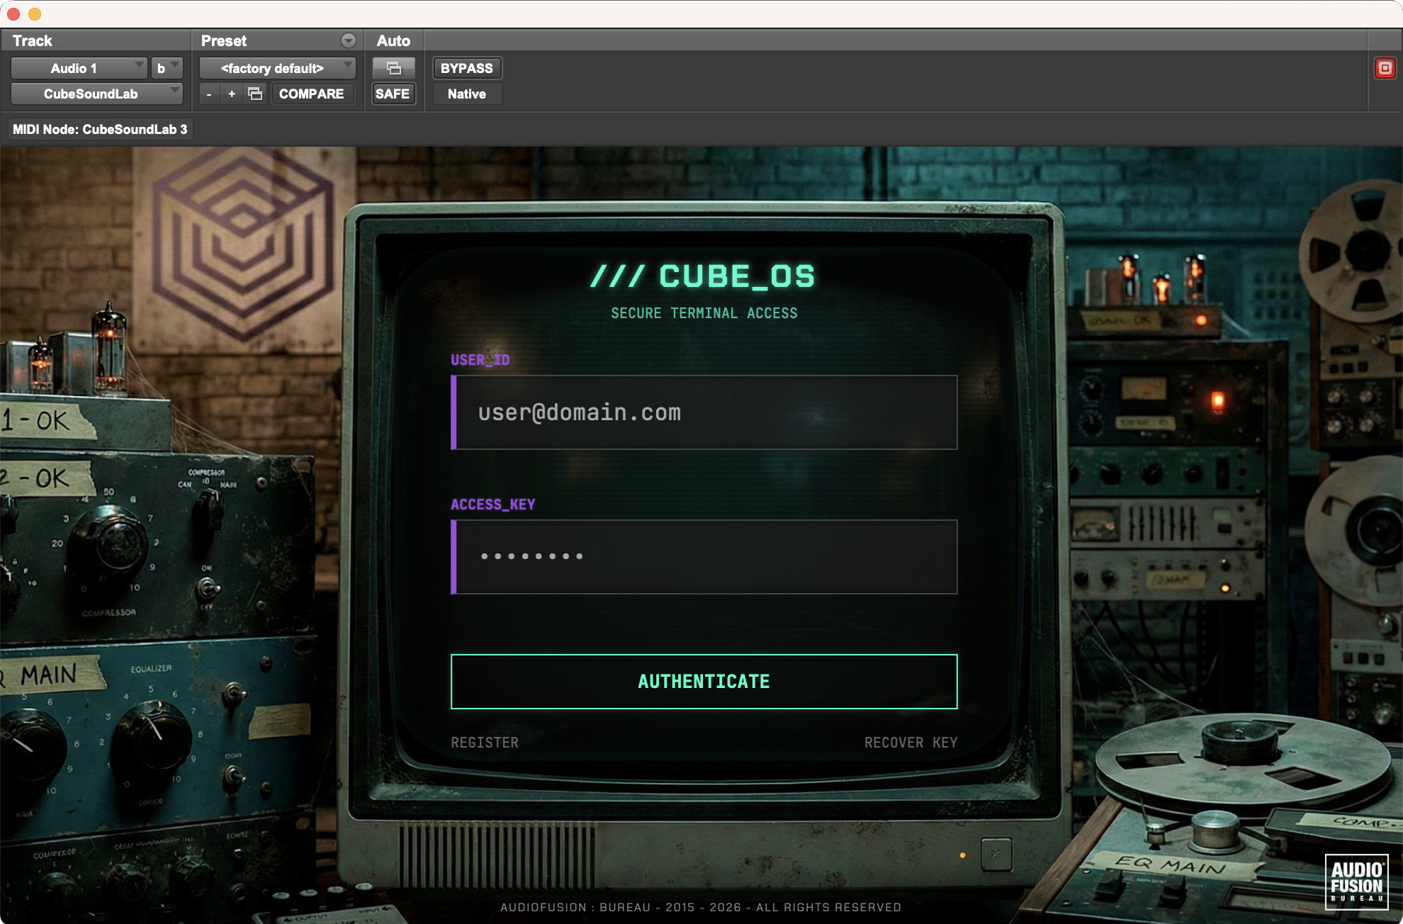Click the monitor power button icon

996,855
